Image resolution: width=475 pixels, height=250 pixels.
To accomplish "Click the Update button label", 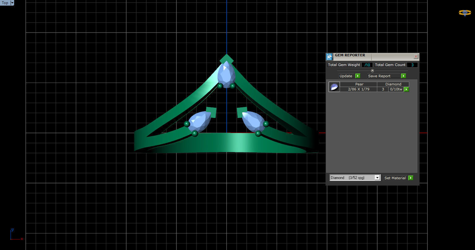I will click(346, 76).
